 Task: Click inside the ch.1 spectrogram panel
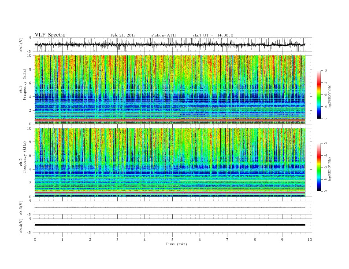pos(170,90)
